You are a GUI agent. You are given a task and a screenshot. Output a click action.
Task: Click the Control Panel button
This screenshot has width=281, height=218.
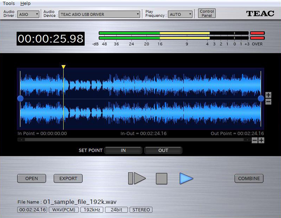click(207, 14)
